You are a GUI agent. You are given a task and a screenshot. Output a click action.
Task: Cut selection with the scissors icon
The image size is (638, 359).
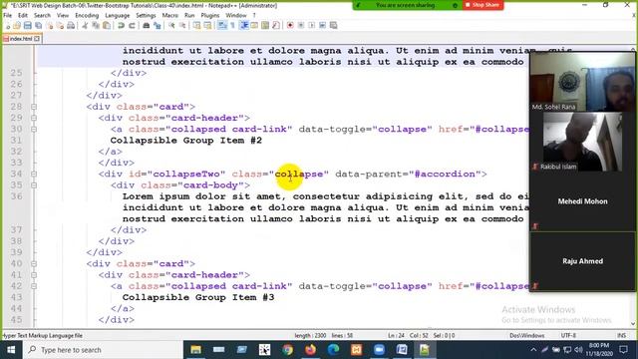point(85,25)
